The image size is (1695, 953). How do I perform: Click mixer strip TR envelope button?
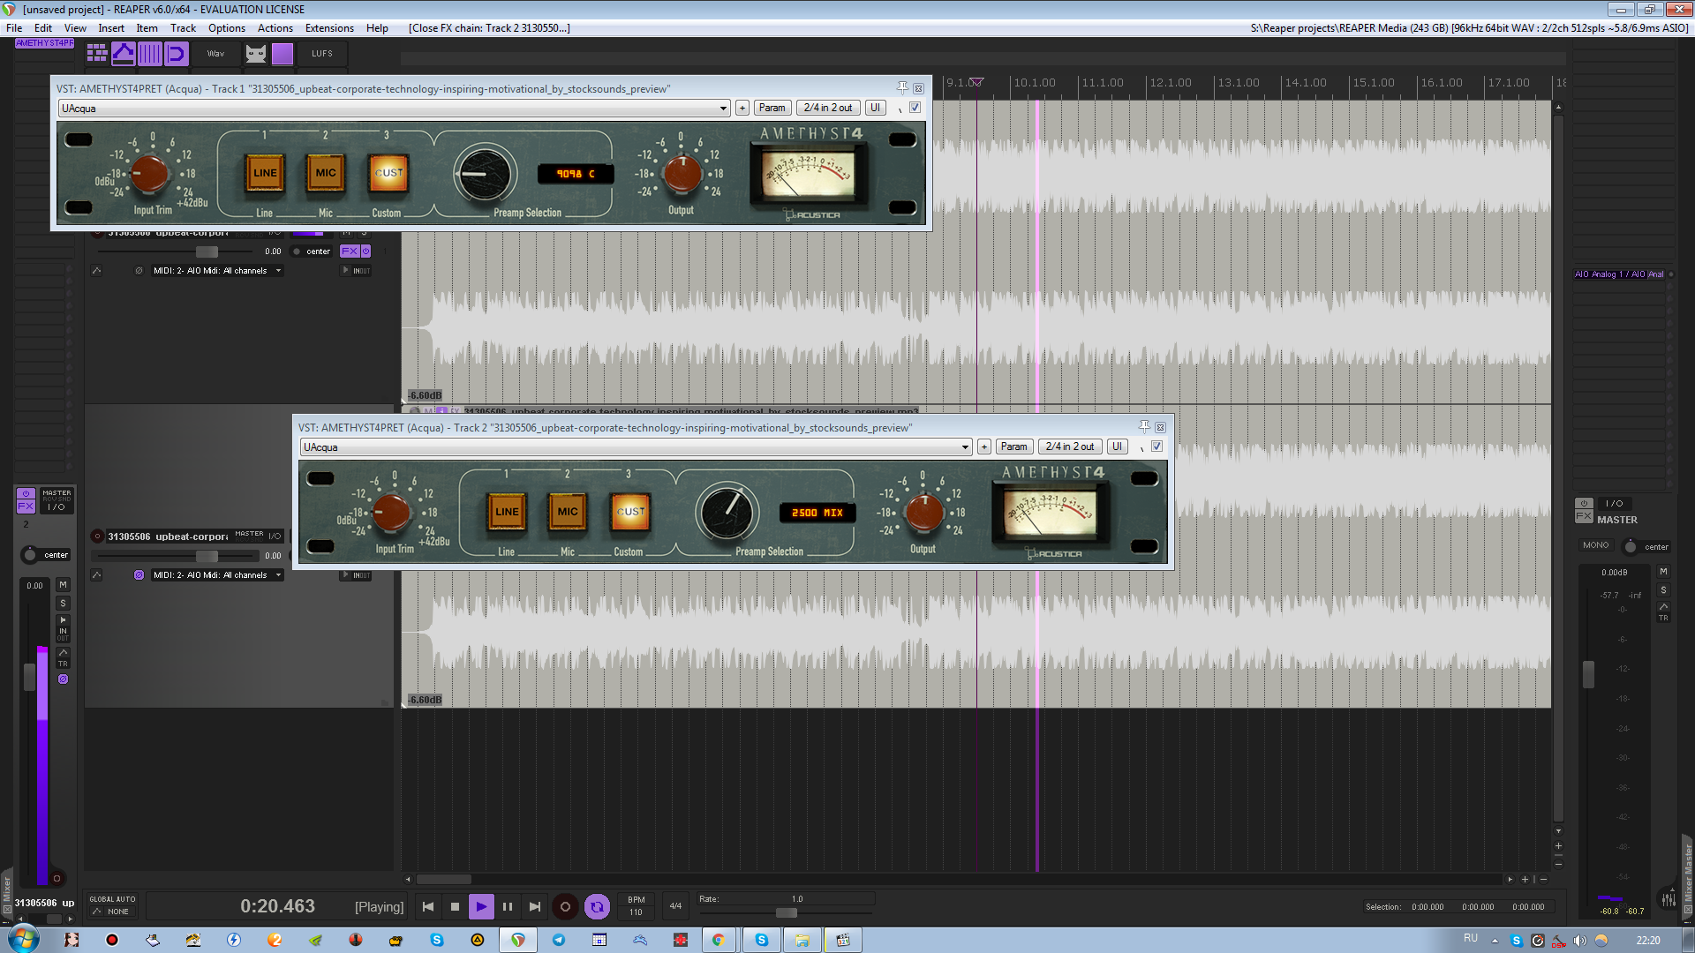[63, 658]
